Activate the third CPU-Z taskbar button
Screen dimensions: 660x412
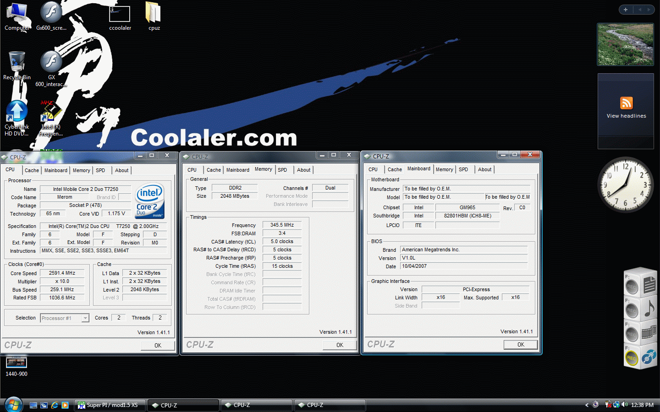coord(330,405)
